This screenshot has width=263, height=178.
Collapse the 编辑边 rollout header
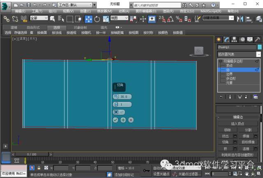[x=238, y=117]
